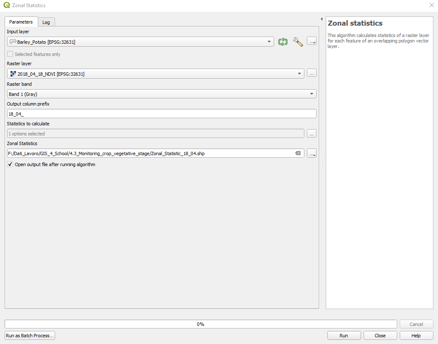The width and height of the screenshot is (438, 344).
Task: Switch to the Log tab
Action: coord(46,22)
